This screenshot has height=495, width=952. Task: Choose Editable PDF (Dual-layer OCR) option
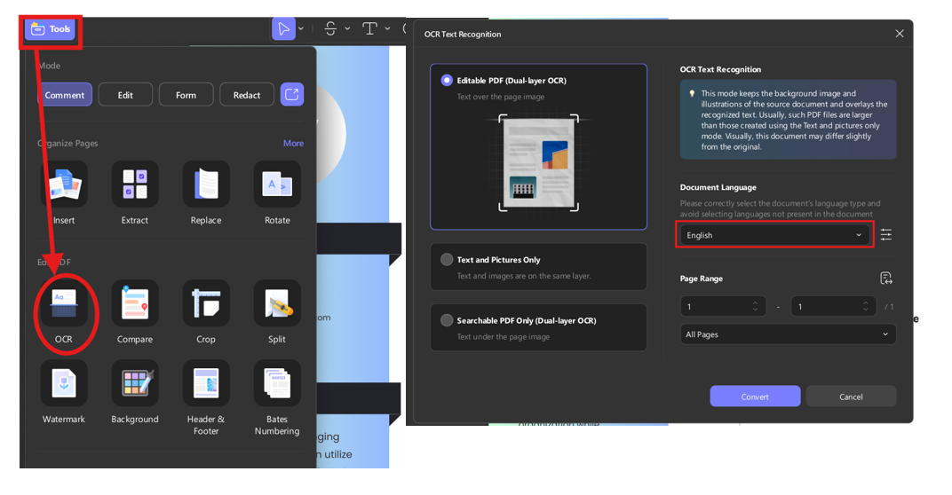538,146
